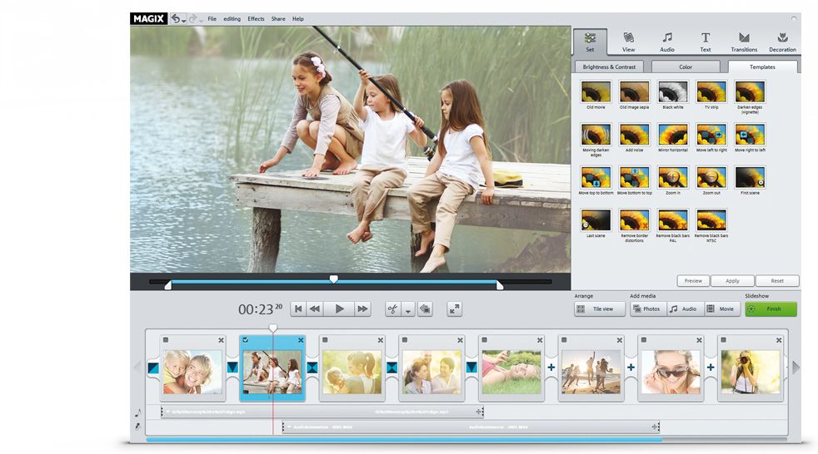The height and width of the screenshot is (454, 818).
Task: Tick checkbox on the girl with ponytail photo
Action: point(325,340)
